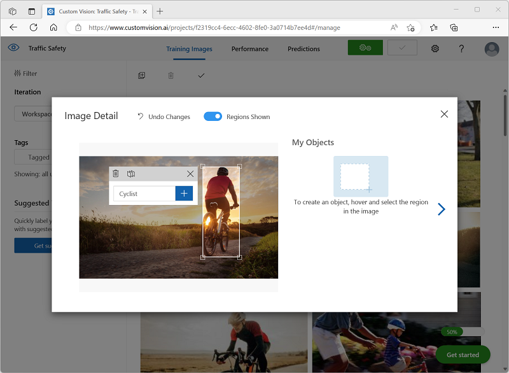Click the Traffic Safety project name
The width and height of the screenshot is (509, 373).
(47, 48)
